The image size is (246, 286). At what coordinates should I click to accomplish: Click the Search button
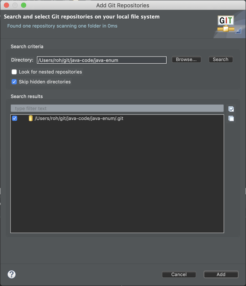(x=221, y=59)
